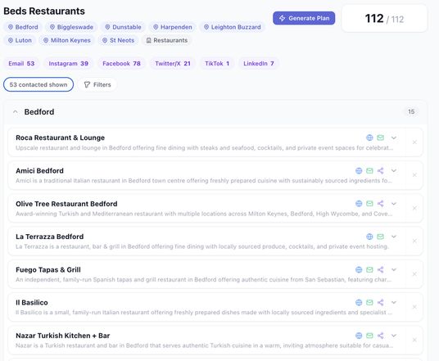Open website globe icon for Roca Restaurant & Lounge
Screen dimensions: 439x361
coord(369,138)
